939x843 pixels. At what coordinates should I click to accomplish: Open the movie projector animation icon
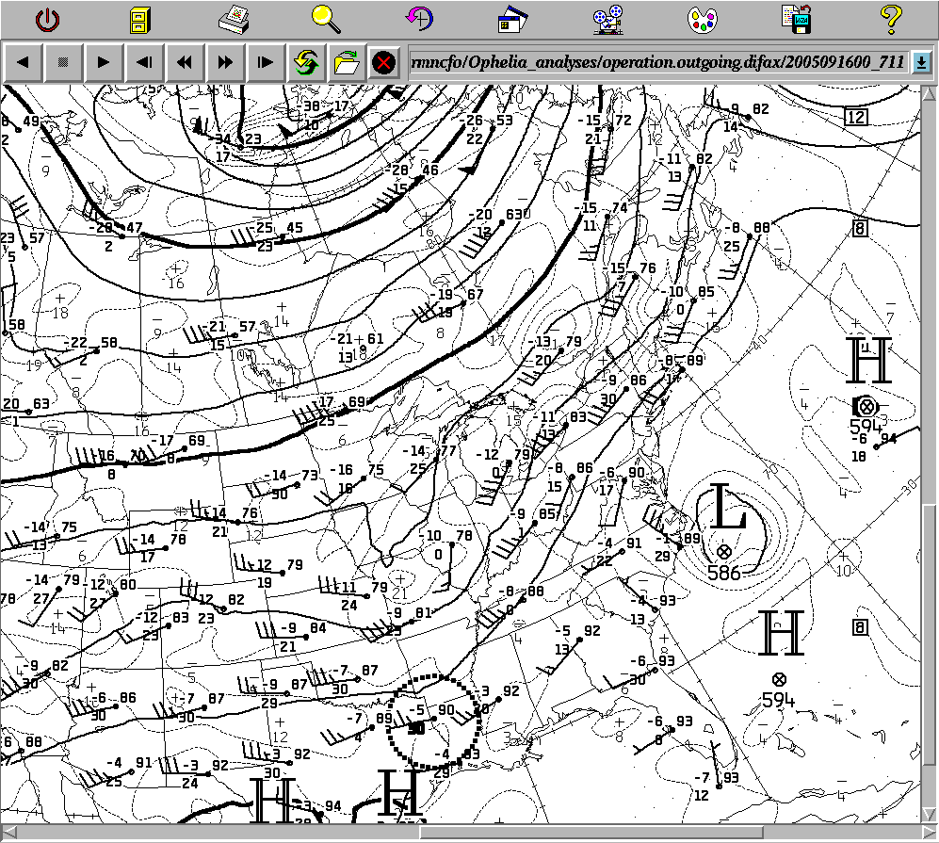tap(607, 19)
